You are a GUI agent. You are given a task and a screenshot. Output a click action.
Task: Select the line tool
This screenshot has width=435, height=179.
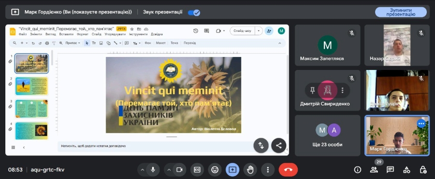[116, 43]
